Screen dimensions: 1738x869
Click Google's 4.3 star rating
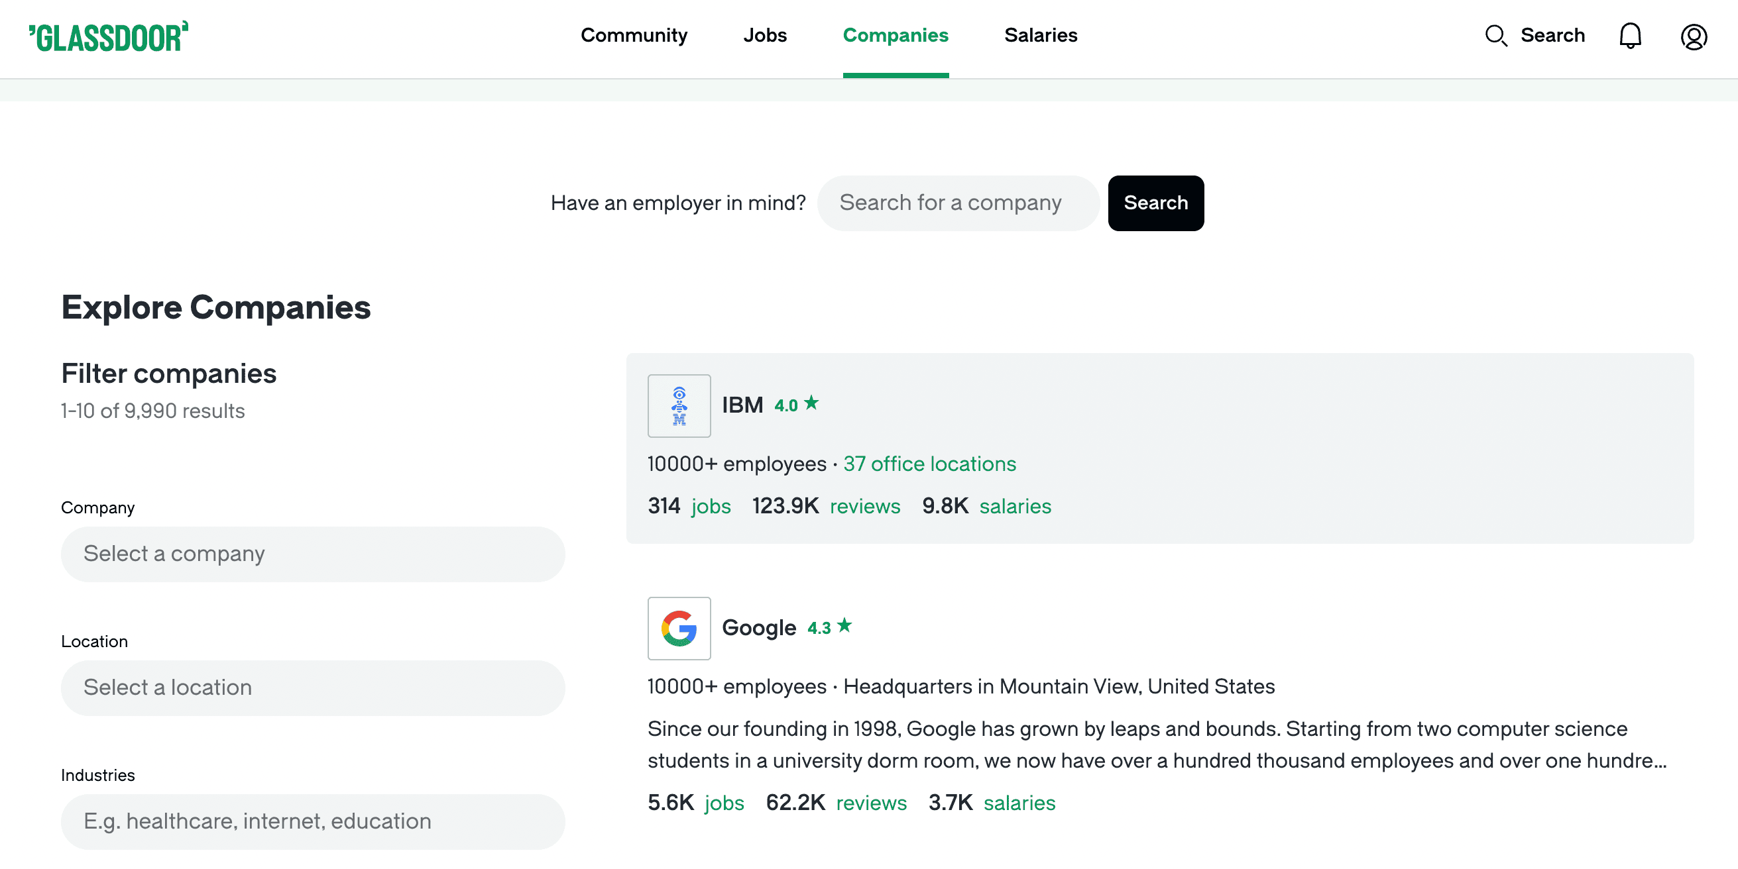point(829,627)
